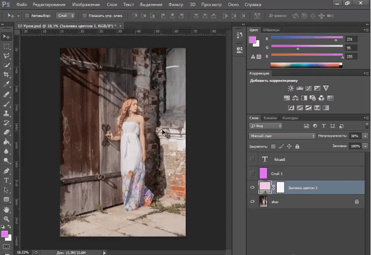Image resolution: width=371 pixels, height=255 pixels.
Task: Click the G green channel slider
Action: 307,46
